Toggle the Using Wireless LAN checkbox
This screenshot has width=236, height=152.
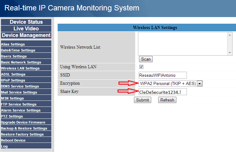click(x=141, y=67)
